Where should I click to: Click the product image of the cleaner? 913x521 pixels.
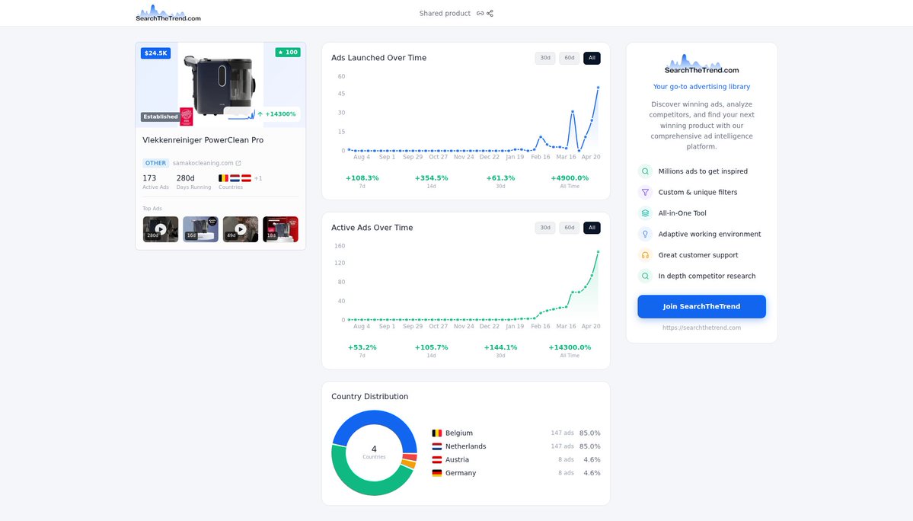[x=220, y=85]
